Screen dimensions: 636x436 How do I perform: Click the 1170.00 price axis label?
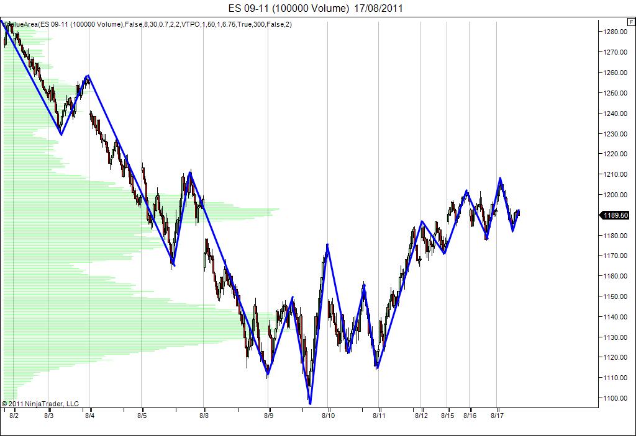[x=616, y=256]
